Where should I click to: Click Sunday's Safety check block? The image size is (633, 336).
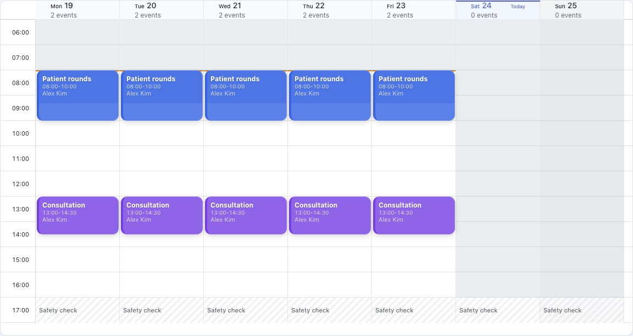tap(582, 310)
